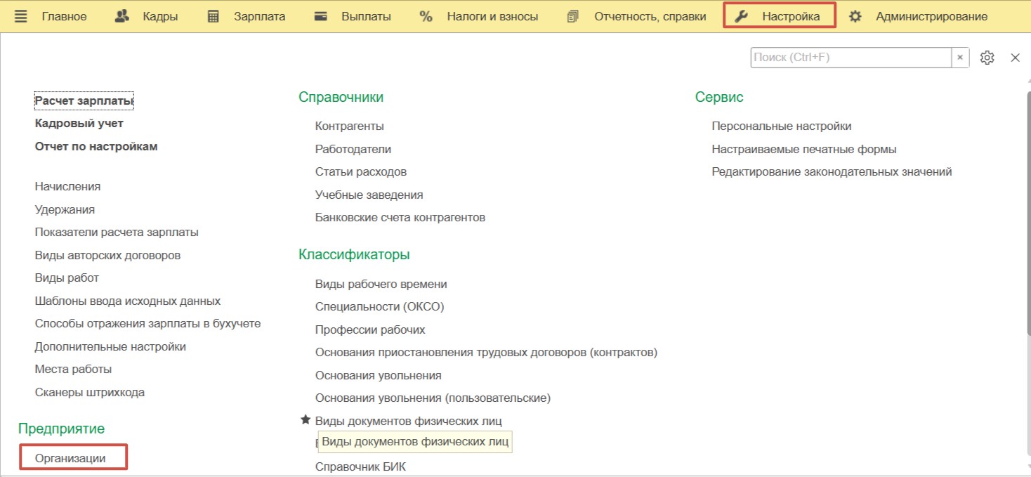Open Персональные настройки
This screenshot has height=477, width=1031.
(x=781, y=126)
